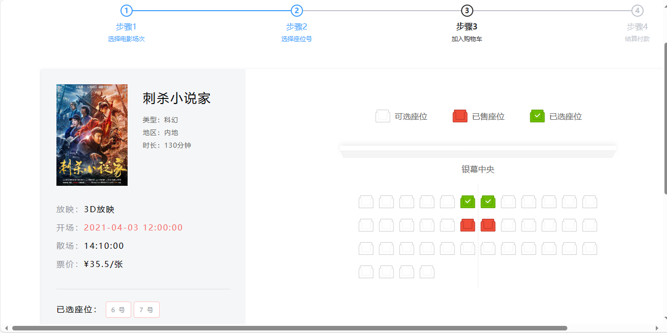Open the 刺杀小说家 movie poster

[92, 135]
